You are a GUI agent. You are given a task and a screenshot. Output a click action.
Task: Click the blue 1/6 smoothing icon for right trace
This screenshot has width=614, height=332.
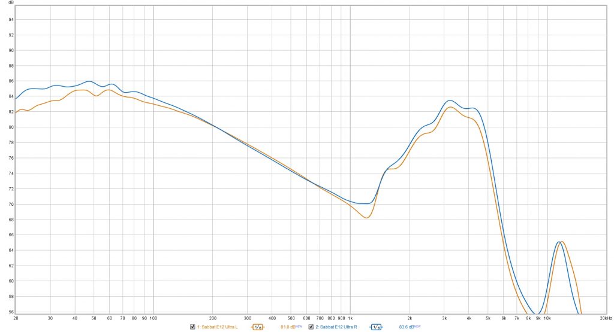click(x=377, y=327)
